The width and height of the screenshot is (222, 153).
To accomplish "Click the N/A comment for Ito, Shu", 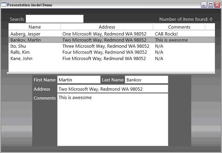I will point(159,46).
